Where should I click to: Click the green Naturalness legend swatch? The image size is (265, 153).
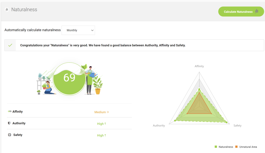point(216,147)
